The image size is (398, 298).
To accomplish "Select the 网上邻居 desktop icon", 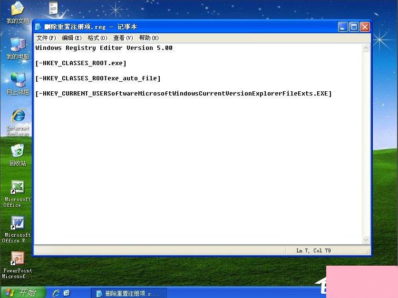I will (x=18, y=84).
